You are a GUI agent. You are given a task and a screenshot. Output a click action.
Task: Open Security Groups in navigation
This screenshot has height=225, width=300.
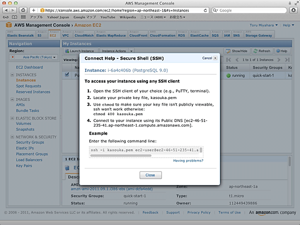click(30, 142)
